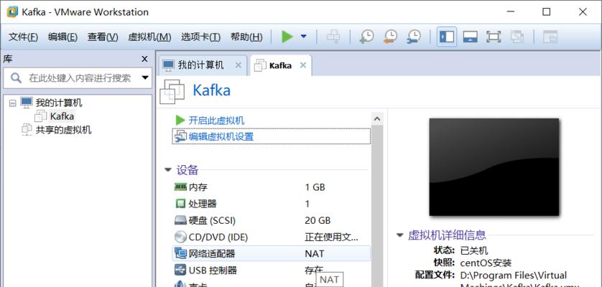Click the Kafka VM black screen thumbnail

pyautogui.click(x=494, y=167)
